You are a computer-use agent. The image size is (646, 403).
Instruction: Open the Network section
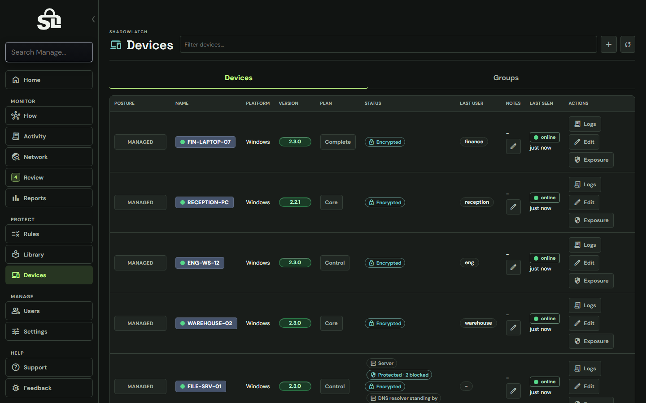coord(49,157)
